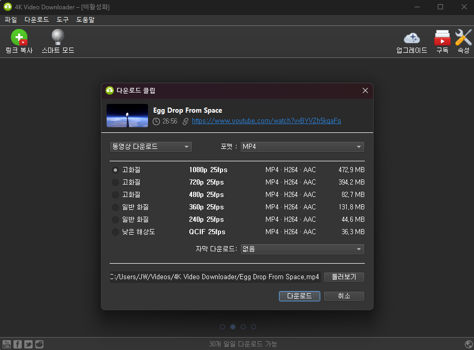474x350 pixels.
Task: Click the 44.6 MB file size text
Action: point(353,220)
